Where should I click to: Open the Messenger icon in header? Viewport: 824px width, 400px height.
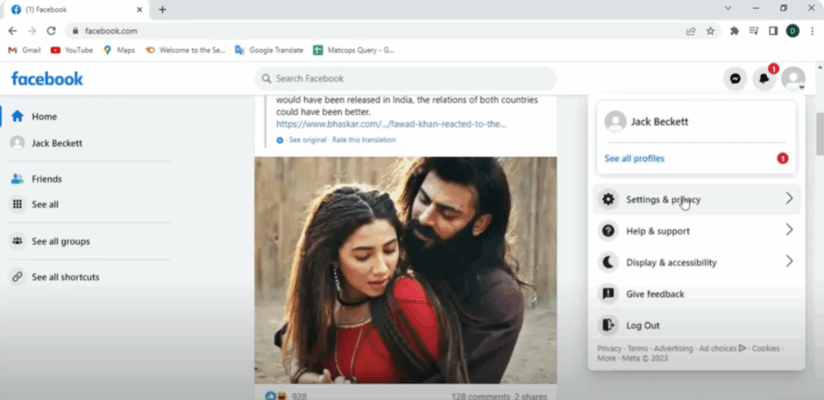point(734,79)
